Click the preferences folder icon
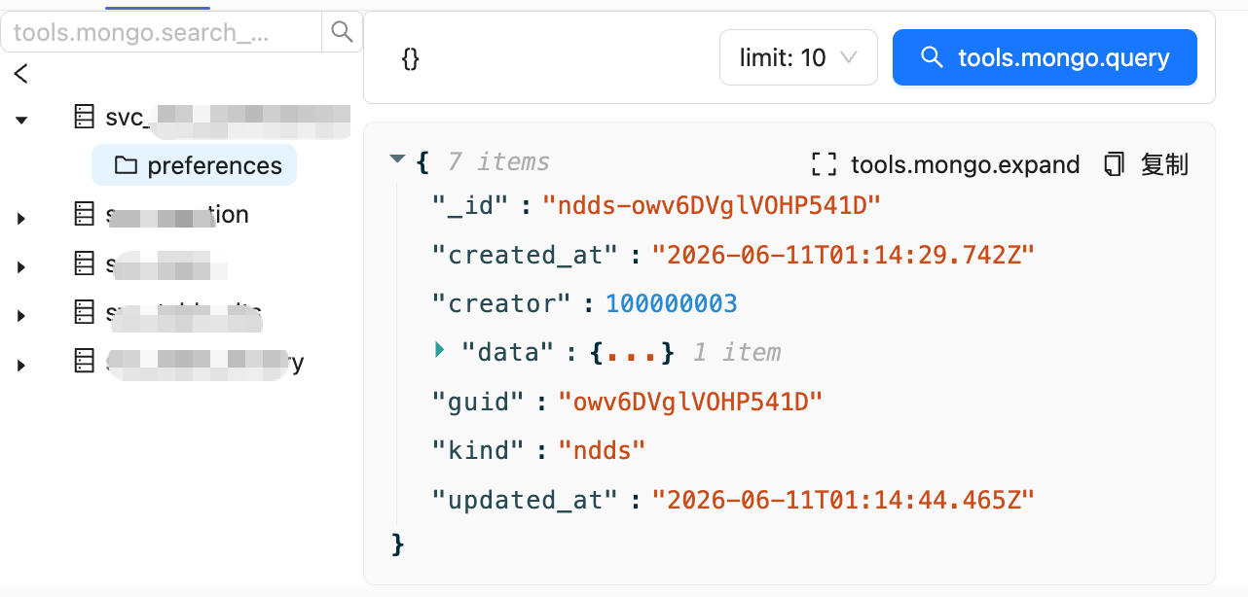The image size is (1248, 597). click(x=126, y=165)
